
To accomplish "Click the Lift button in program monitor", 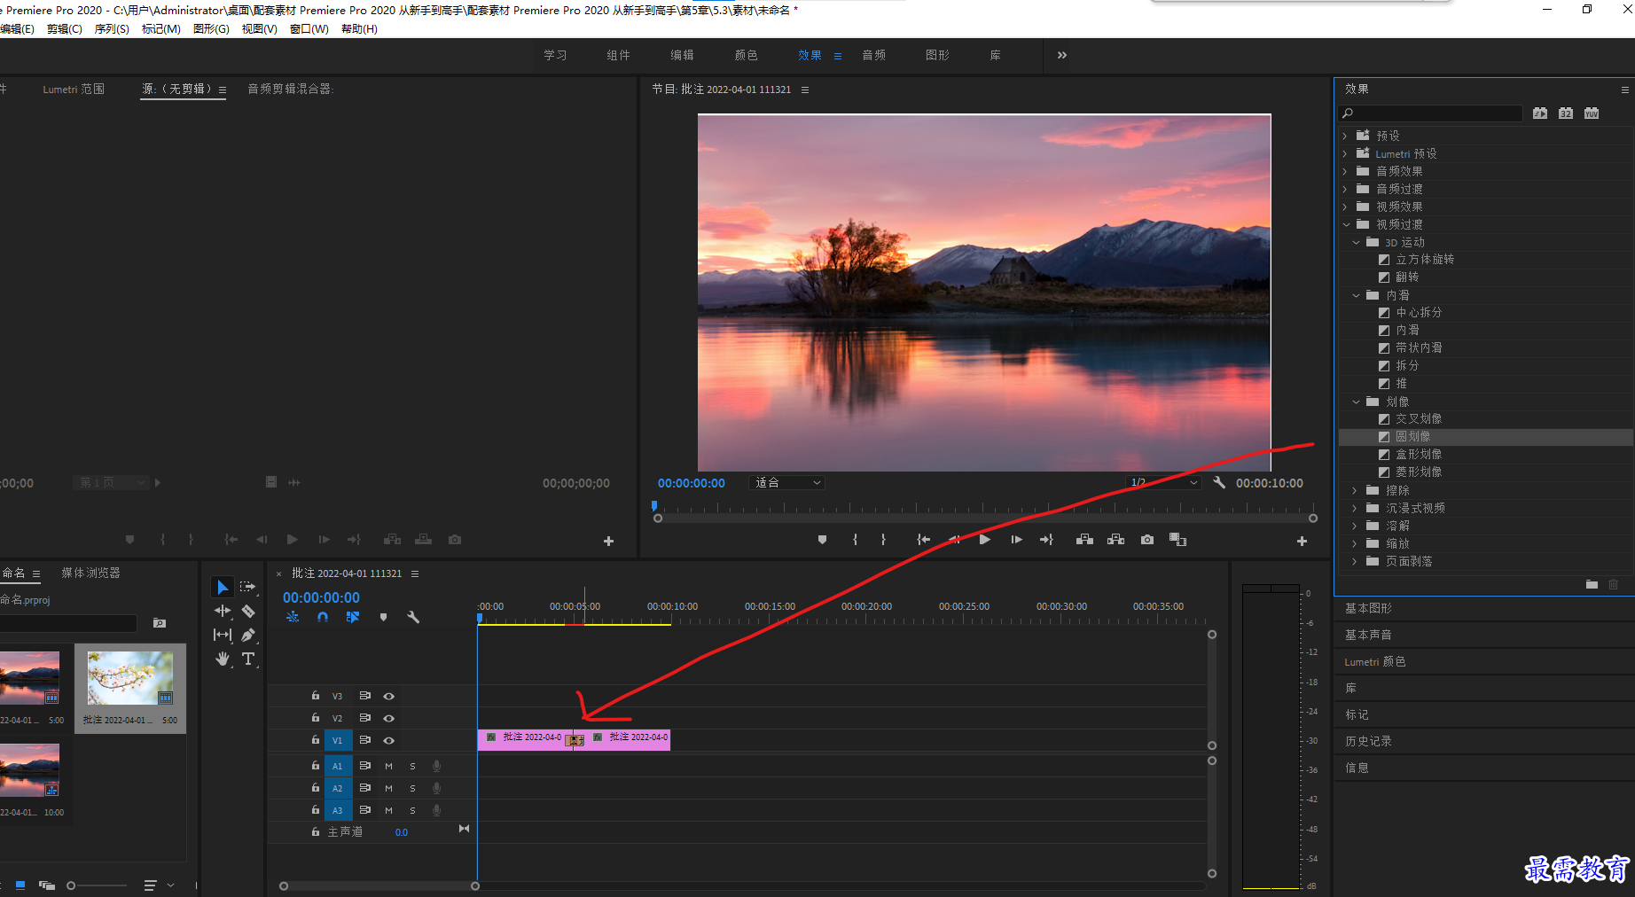I will pos(1084,540).
